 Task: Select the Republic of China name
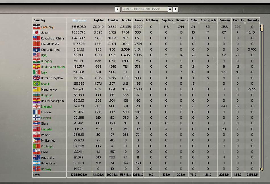tap(53, 38)
